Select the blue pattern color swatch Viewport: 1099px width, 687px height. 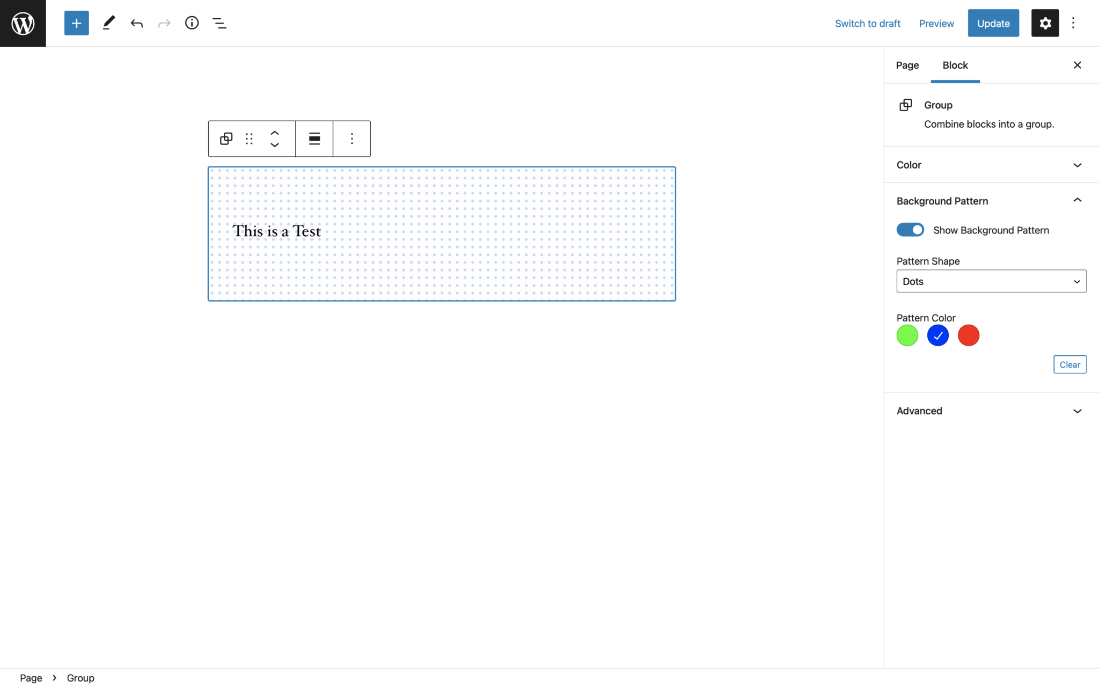(937, 335)
